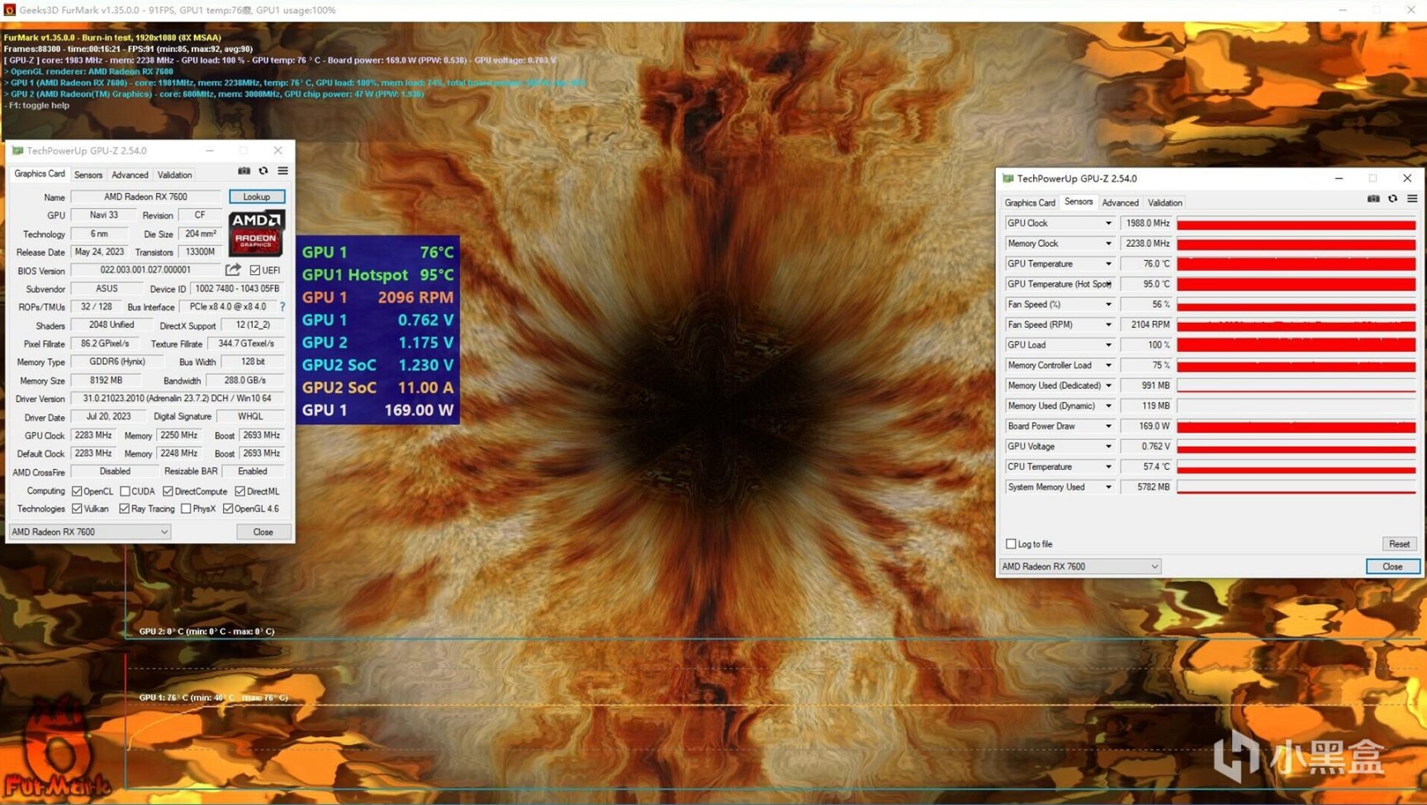Switch to Advanced tab in the left GPU-Z window
Screen dimensions: 1427x805
[x=130, y=175]
